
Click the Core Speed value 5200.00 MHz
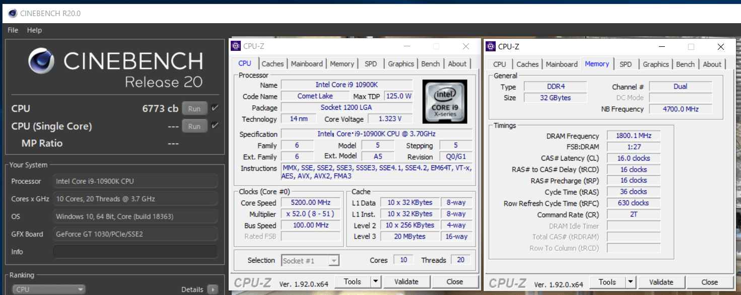click(x=311, y=202)
